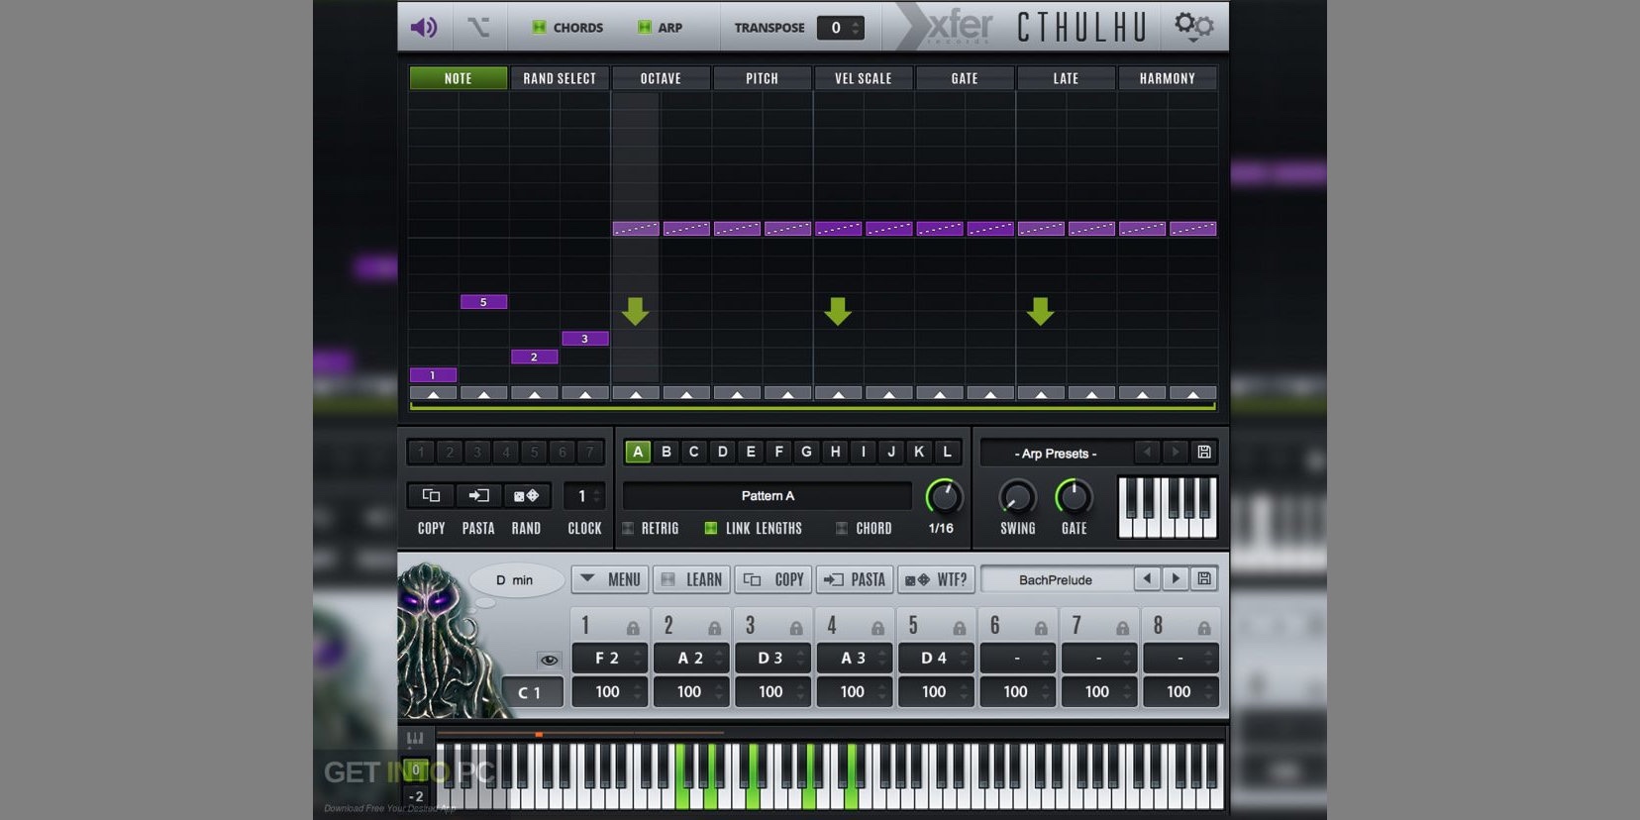
Task: Disable Link Lengths option
Action: (710, 529)
